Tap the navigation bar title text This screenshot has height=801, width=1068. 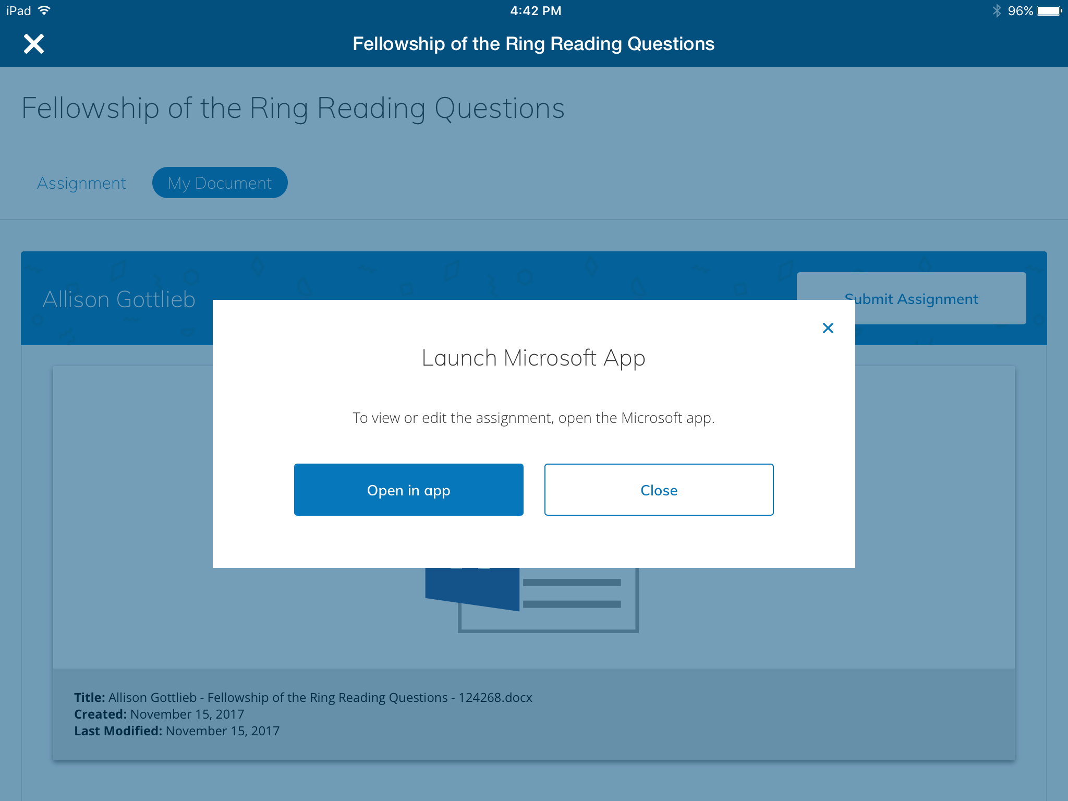533,44
